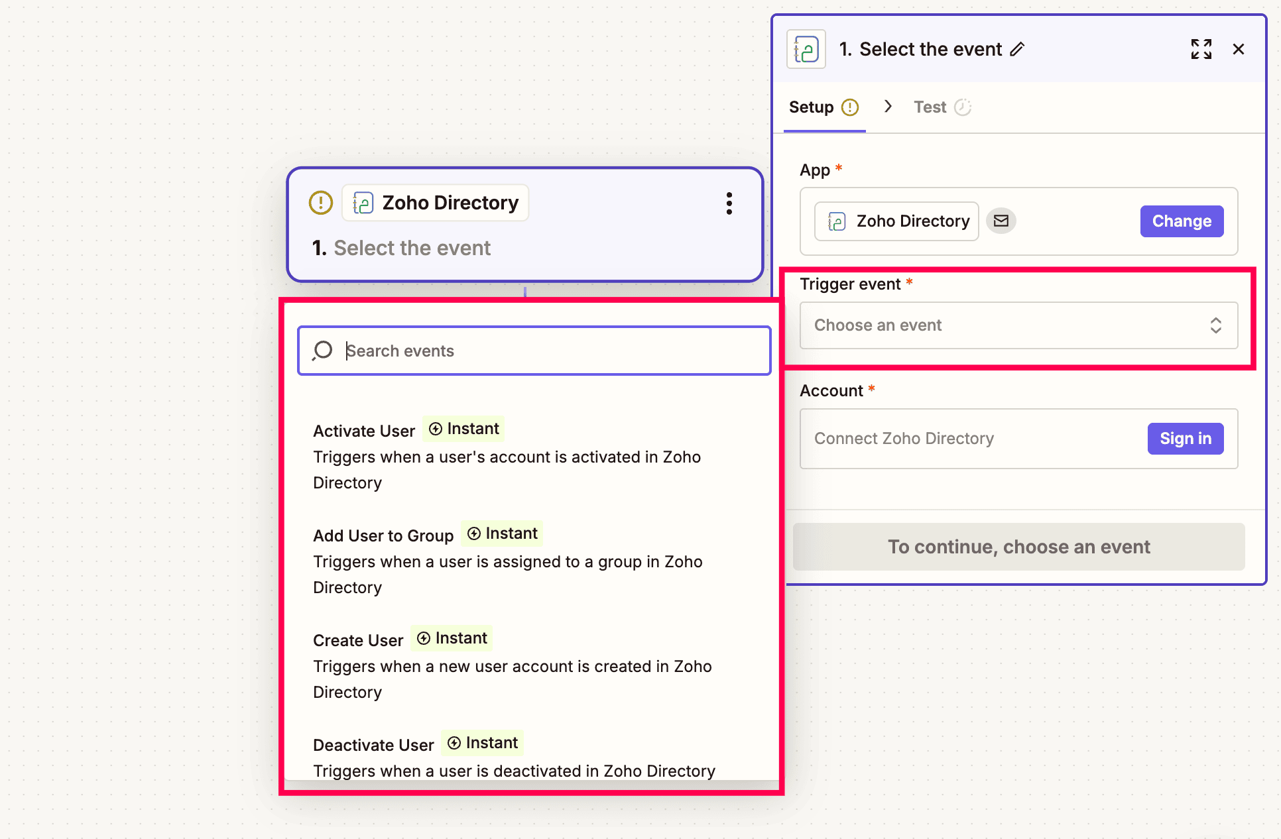Click the warning icon next to Setup
Image resolution: width=1281 pixels, height=839 pixels.
pyautogui.click(x=850, y=107)
